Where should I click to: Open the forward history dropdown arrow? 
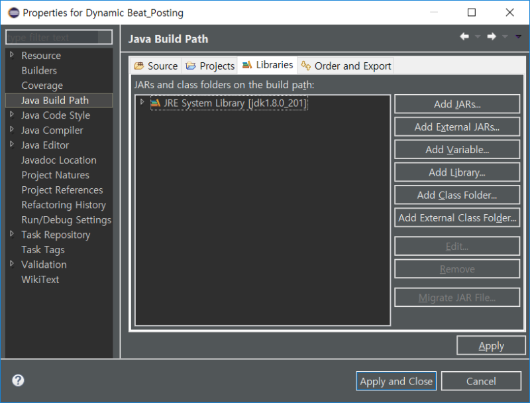(505, 36)
